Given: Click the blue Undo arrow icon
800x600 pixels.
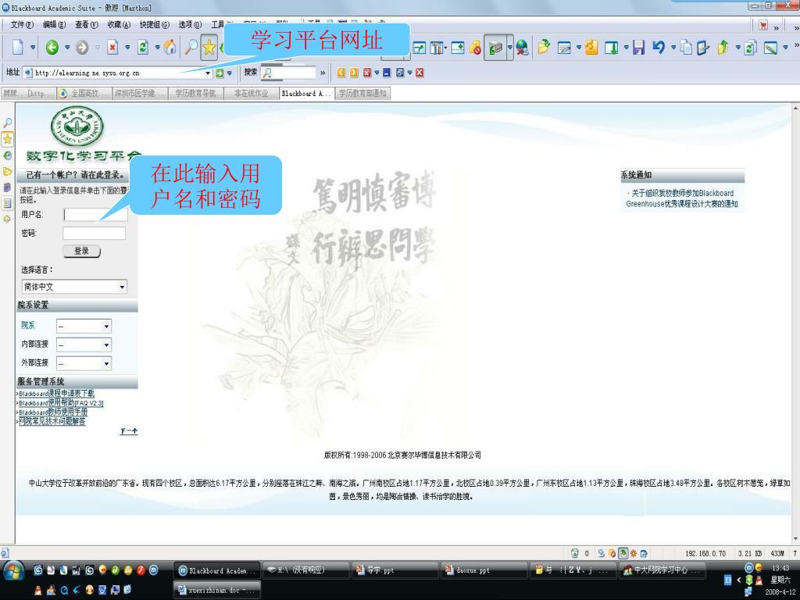Looking at the screenshot, I should (x=658, y=48).
